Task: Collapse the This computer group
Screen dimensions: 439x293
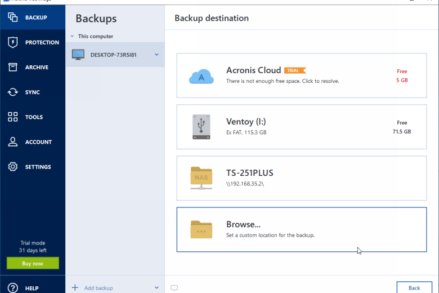Action: point(72,37)
